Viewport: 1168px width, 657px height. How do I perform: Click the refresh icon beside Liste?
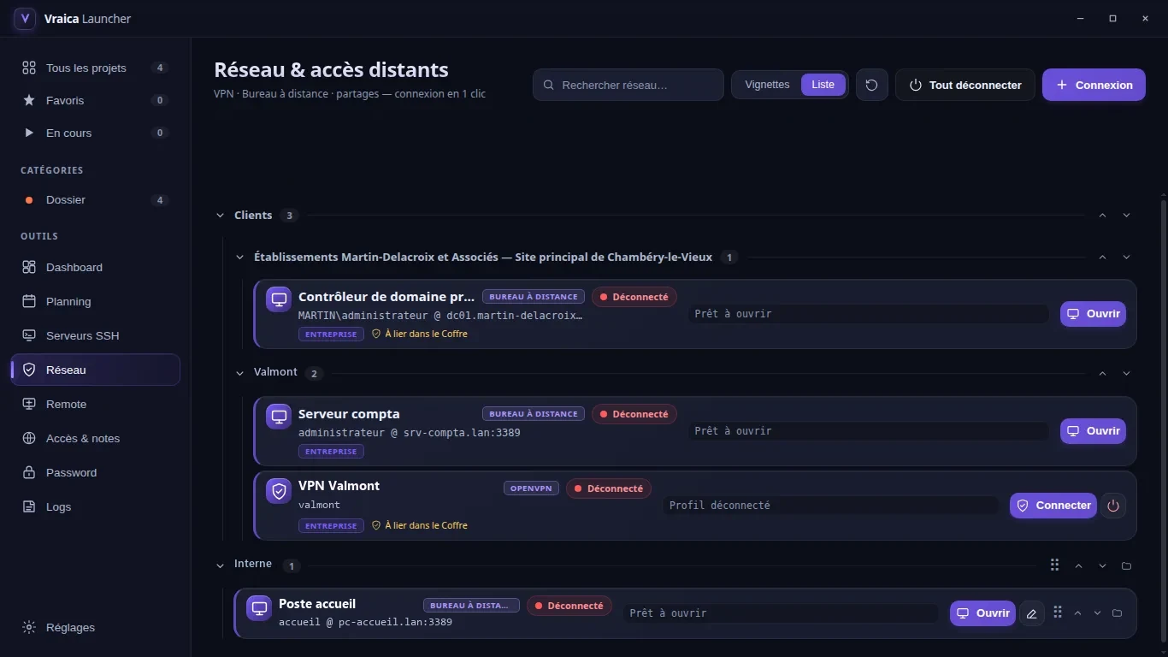pos(871,85)
